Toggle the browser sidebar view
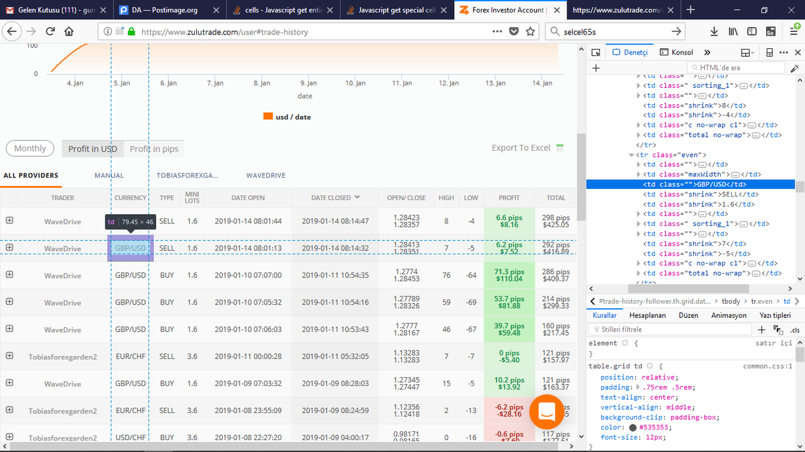This screenshot has width=805, height=452. point(752,31)
